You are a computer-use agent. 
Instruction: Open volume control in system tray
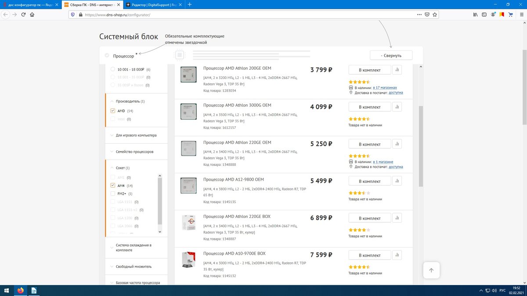pos(494,291)
